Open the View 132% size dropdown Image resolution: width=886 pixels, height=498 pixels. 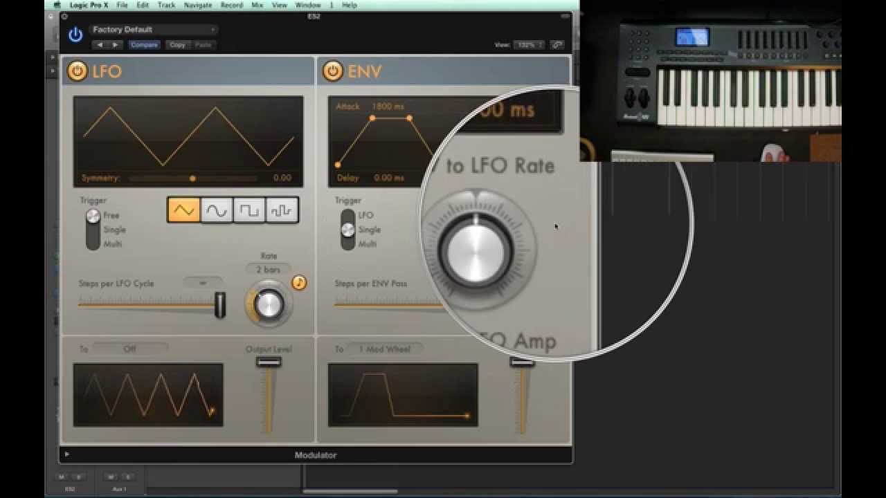[x=529, y=45]
